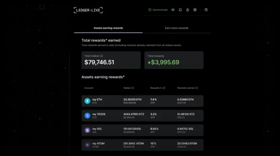Click the Solana coin icon
This screenshot has height=156, width=280.
tap(88, 130)
